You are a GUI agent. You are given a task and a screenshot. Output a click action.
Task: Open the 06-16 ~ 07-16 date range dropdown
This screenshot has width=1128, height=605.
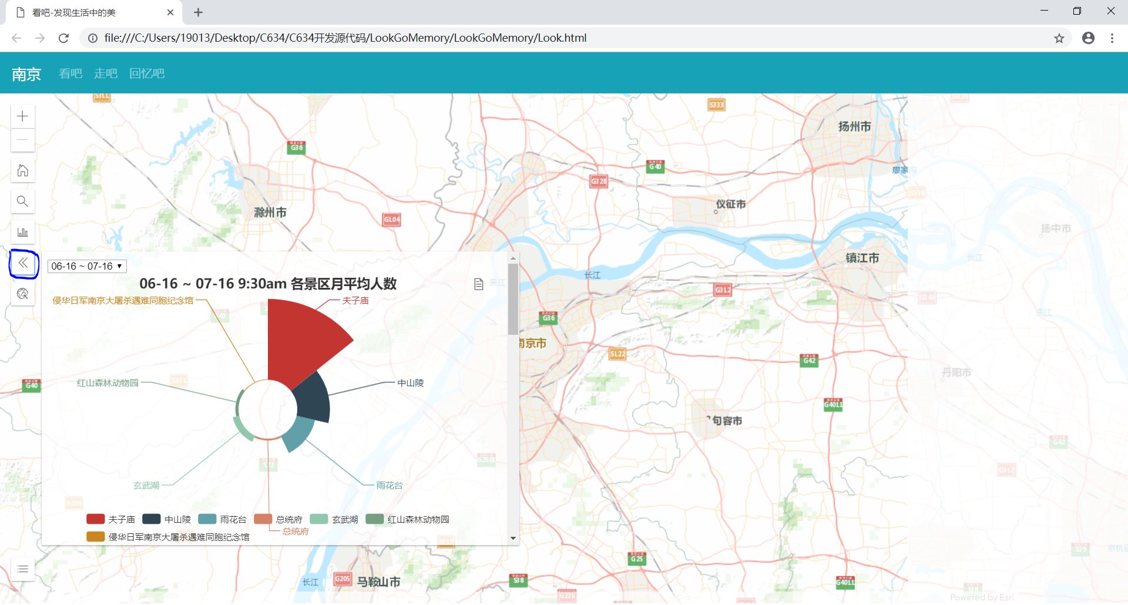tap(87, 266)
